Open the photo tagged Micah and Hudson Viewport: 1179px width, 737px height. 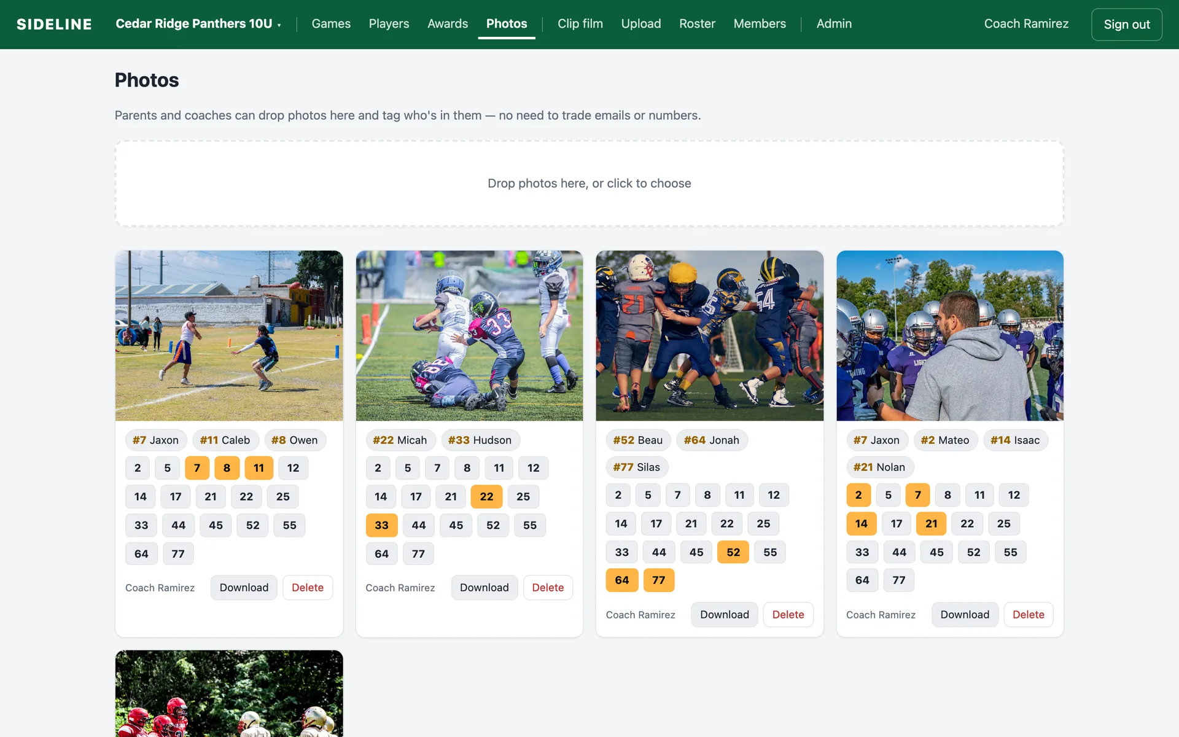pos(469,335)
